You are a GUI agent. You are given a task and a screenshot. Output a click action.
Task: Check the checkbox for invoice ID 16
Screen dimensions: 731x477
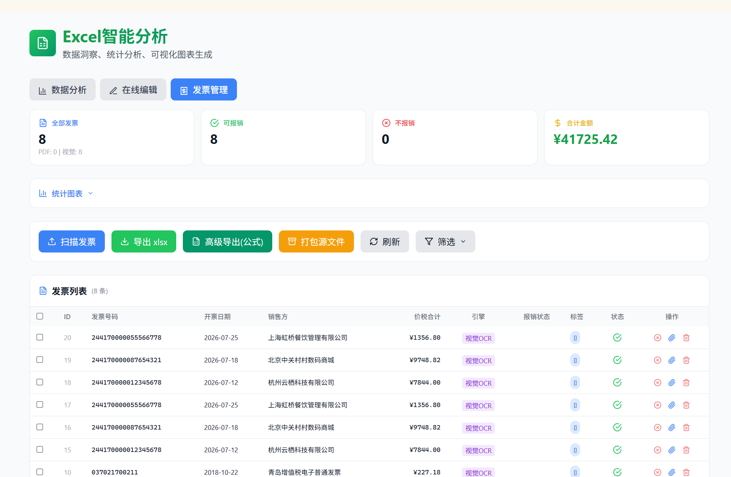[x=40, y=427]
